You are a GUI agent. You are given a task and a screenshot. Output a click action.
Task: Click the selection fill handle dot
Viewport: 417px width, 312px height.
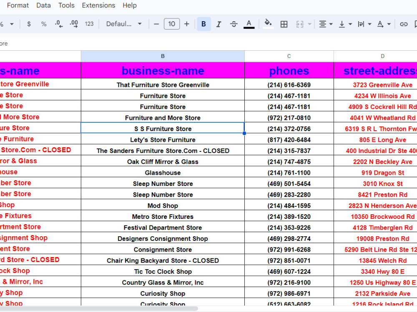tap(244, 133)
